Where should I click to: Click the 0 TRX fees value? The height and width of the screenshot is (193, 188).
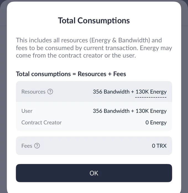(x=159, y=146)
